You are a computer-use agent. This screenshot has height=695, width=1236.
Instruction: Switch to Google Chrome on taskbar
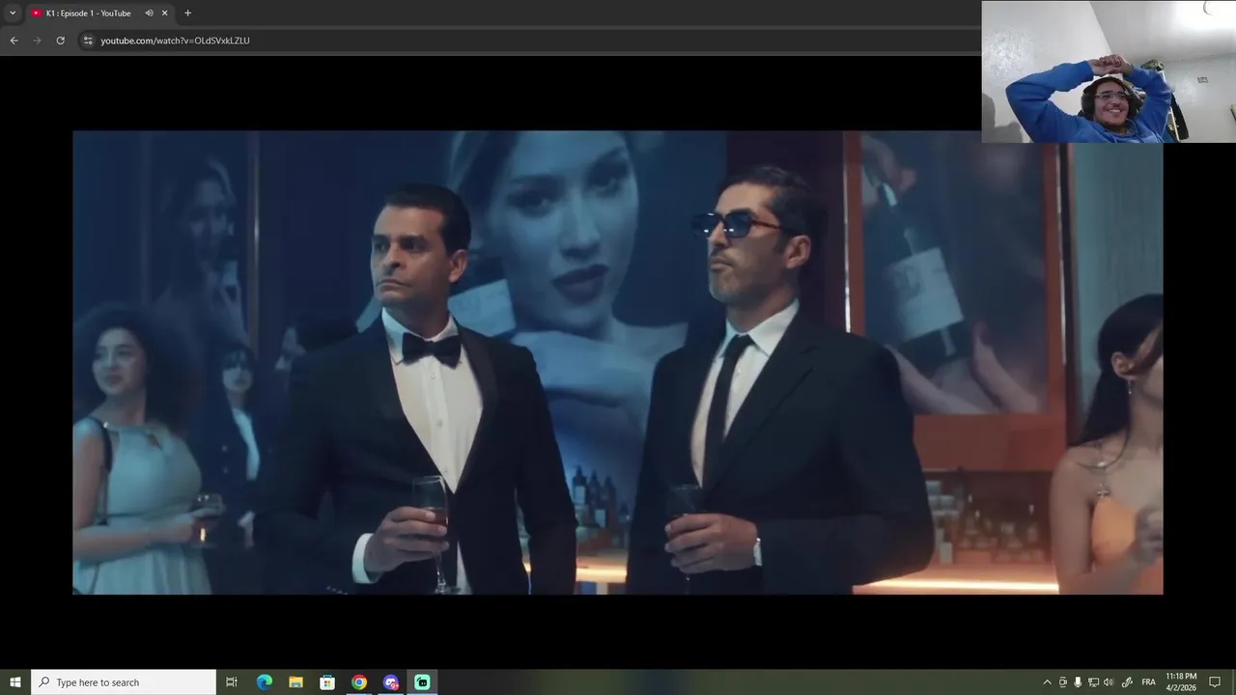359,682
